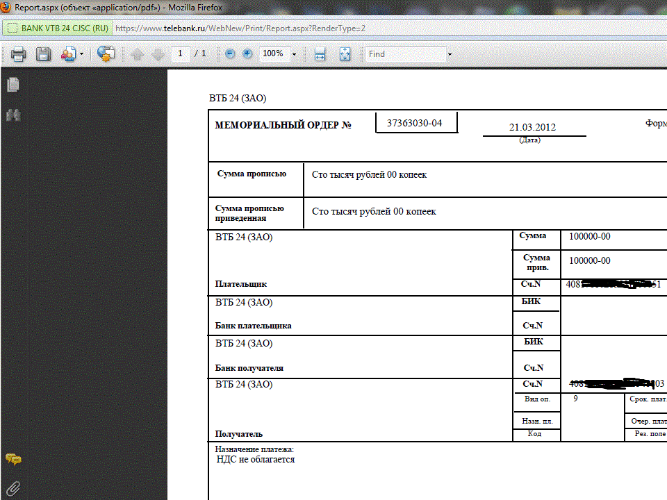Screen dimensions: 667x500
Task: Go to next page with down arrow
Action: pyautogui.click(x=158, y=54)
